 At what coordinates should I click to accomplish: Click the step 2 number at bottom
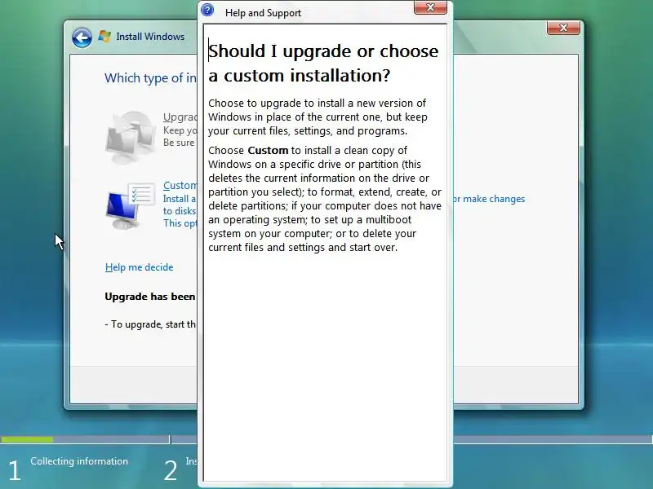point(171,471)
